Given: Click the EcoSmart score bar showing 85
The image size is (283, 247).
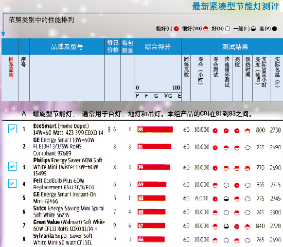Looking at the screenshot, I should (x=155, y=129).
